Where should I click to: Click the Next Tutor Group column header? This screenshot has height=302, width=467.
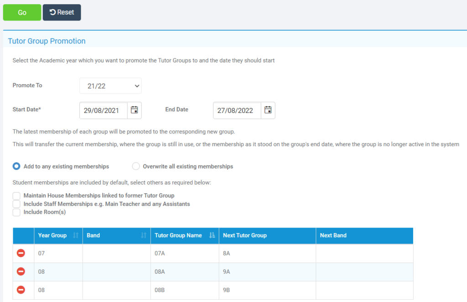click(267, 235)
